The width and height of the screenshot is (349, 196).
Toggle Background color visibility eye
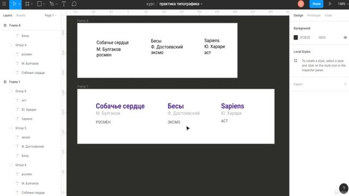345,38
